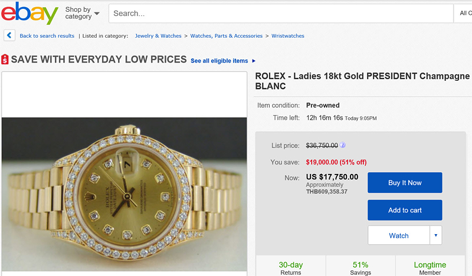Click the List price help icon

(x=343, y=145)
